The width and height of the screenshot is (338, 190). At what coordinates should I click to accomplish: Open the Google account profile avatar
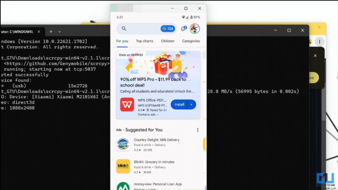[x=195, y=28]
